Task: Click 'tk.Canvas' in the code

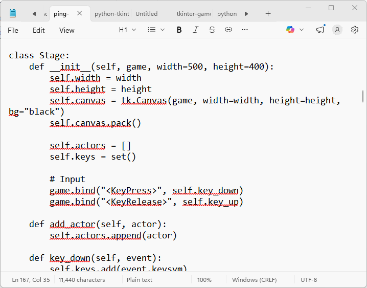Action: point(144,100)
